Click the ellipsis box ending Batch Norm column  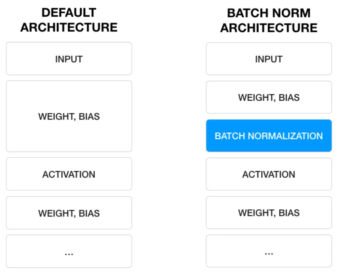[x=269, y=251]
